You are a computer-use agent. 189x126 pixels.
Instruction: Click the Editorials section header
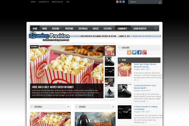click(50, 107)
